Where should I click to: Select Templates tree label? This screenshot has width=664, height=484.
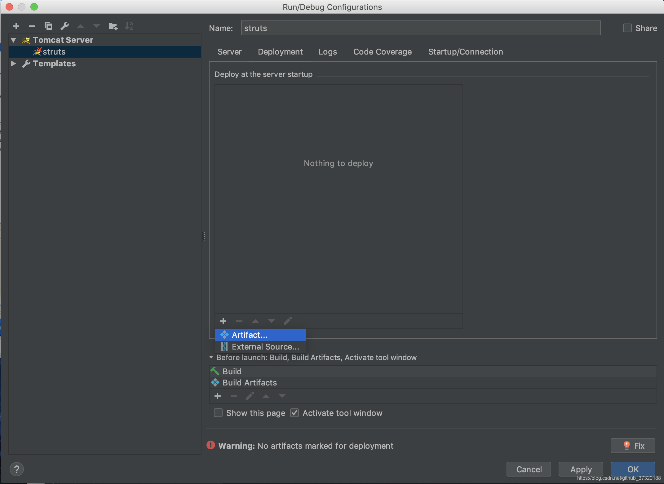click(54, 64)
